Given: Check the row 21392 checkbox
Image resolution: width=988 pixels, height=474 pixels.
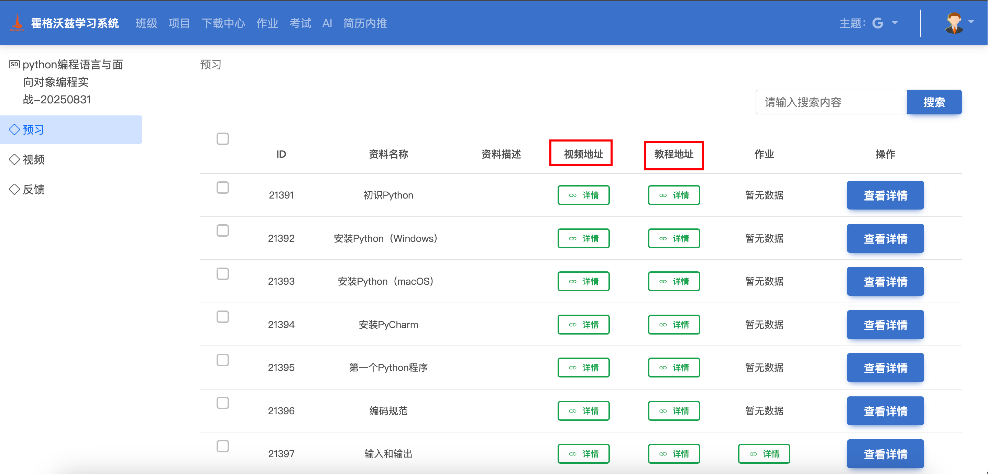Looking at the screenshot, I should click(x=223, y=230).
